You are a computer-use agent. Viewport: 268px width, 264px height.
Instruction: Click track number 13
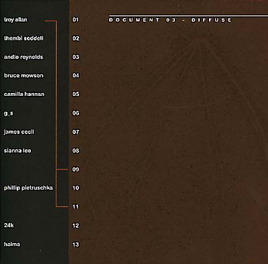click(76, 245)
